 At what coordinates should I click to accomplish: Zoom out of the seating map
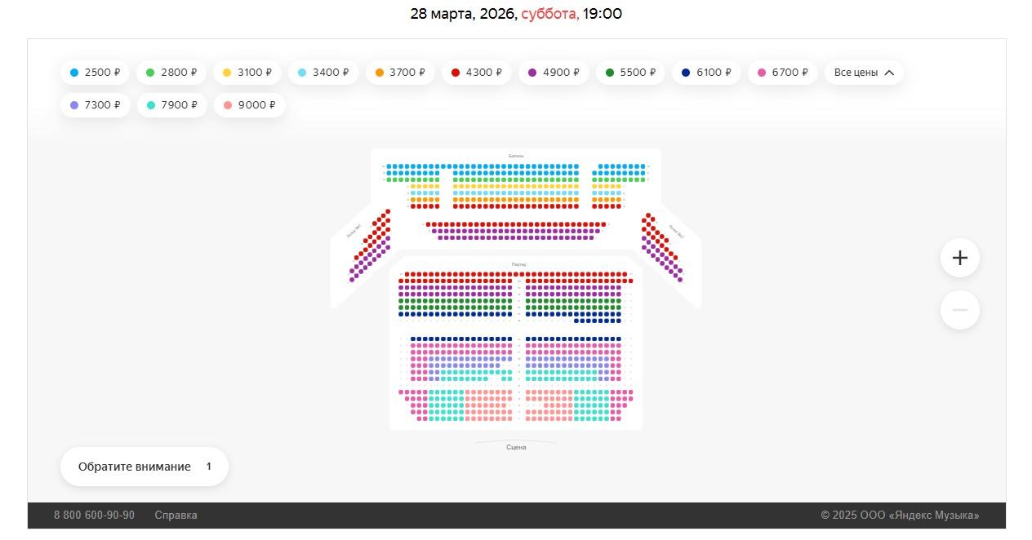tap(960, 310)
